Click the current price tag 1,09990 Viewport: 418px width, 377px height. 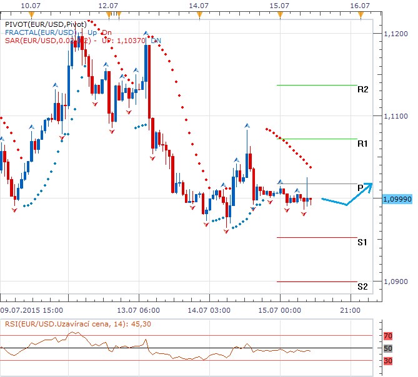click(x=395, y=198)
